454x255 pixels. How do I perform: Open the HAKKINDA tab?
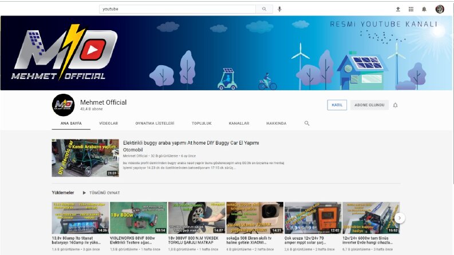[276, 123]
